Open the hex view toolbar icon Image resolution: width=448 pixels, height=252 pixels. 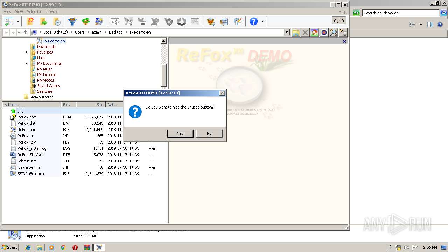[x=115, y=21]
